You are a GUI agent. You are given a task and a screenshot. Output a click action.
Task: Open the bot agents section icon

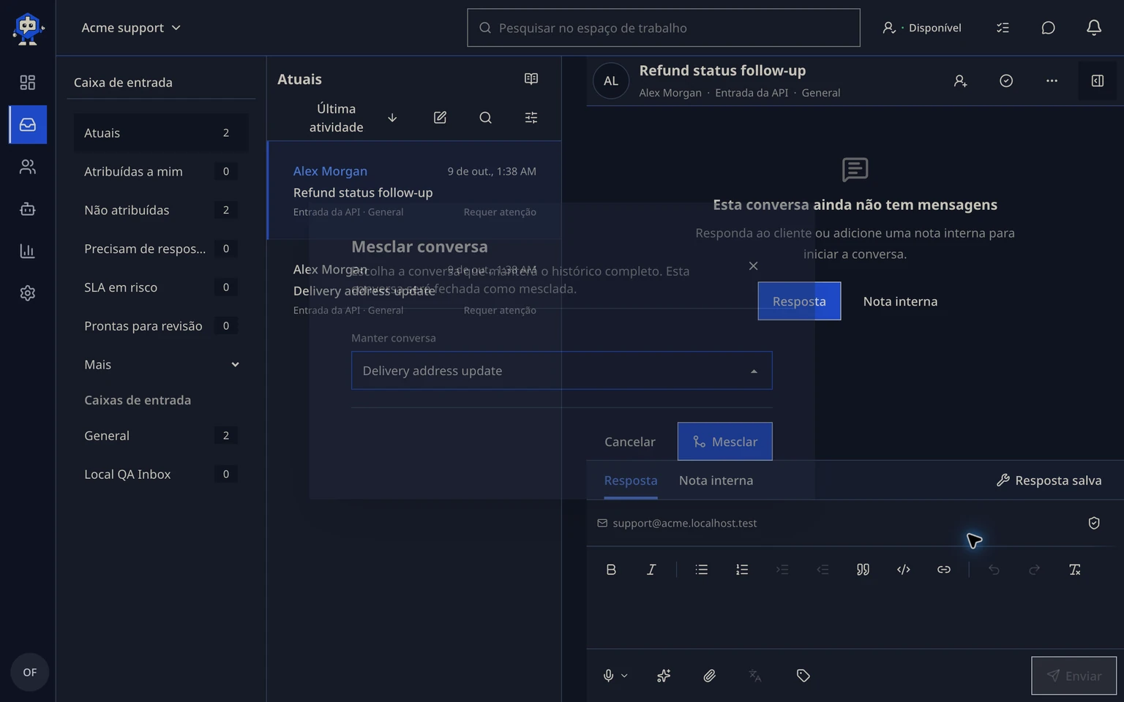tap(28, 209)
